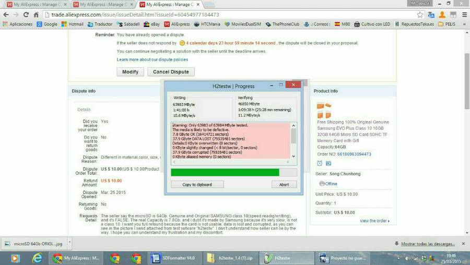Expand bookmarks bar overflow chevron
Screen dimensions: 470x265
point(464,24)
